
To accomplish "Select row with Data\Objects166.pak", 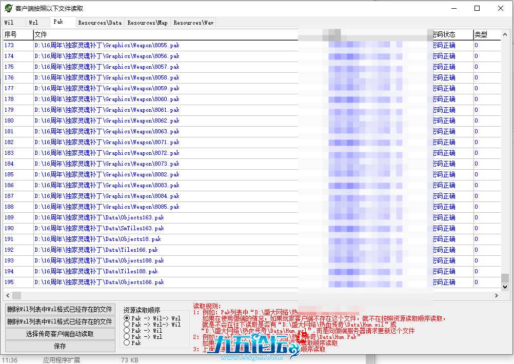I will pos(252,282).
